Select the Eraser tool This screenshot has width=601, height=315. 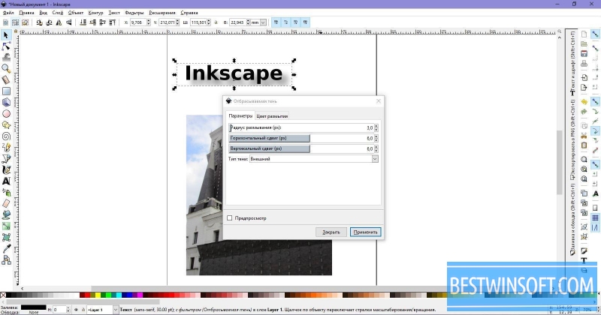click(x=6, y=203)
